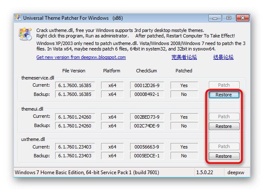
Task: Click Patch button for uxtheme.dll
Action: point(224,146)
